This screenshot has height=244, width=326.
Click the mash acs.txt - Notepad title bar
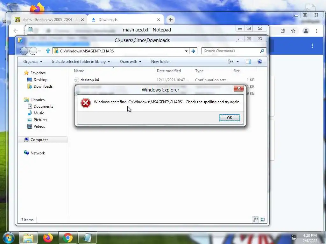147,30
